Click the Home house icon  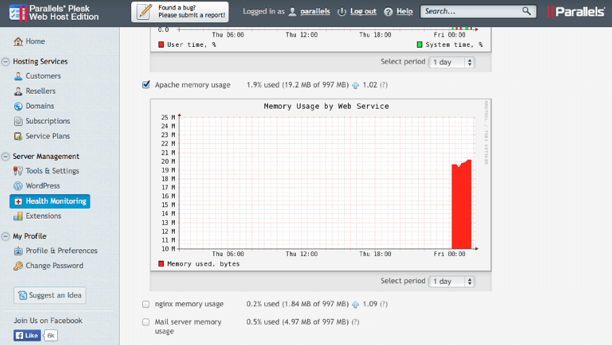point(18,41)
